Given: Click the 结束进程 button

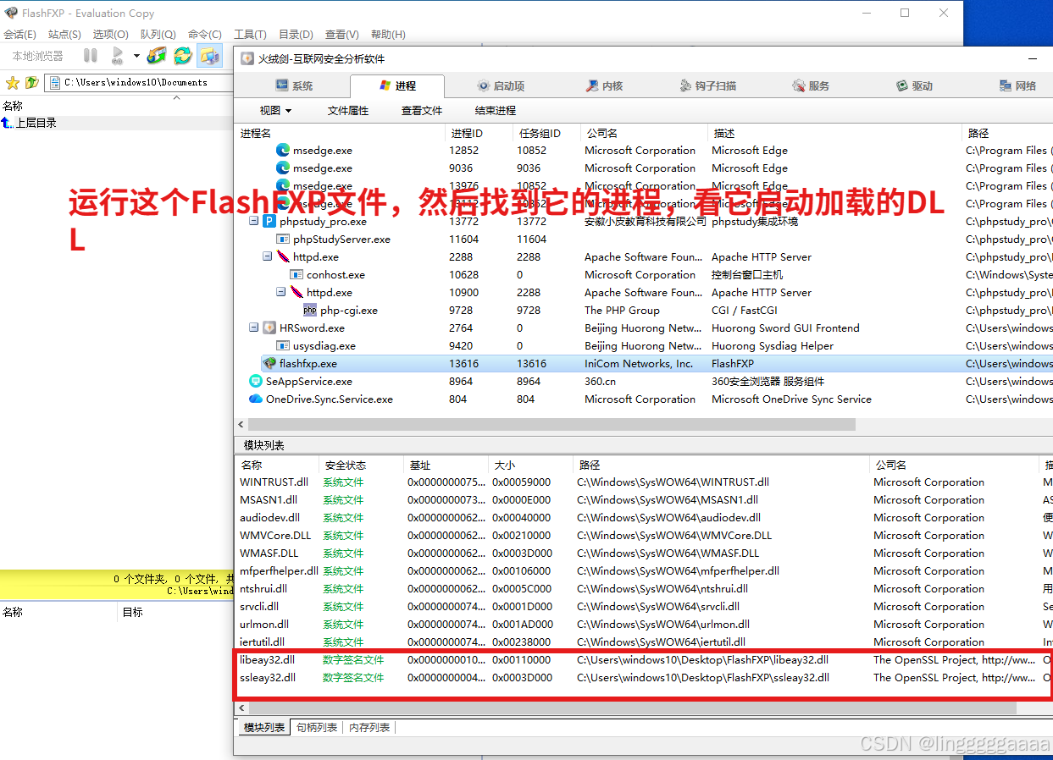Looking at the screenshot, I should coord(496,110).
